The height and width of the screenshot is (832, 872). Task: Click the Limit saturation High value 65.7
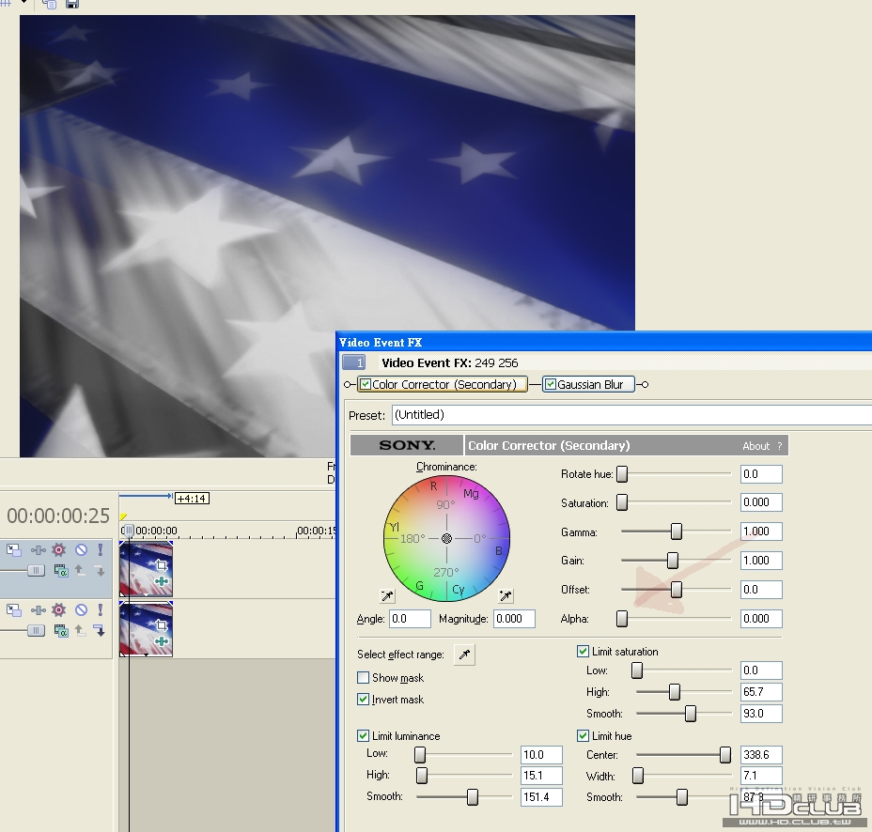761,692
